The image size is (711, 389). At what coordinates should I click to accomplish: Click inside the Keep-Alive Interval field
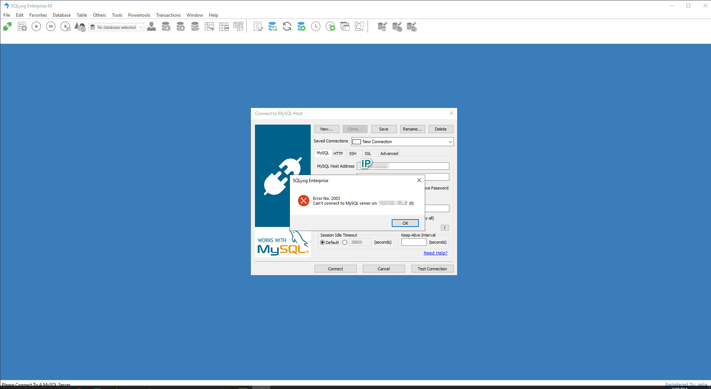tap(413, 242)
